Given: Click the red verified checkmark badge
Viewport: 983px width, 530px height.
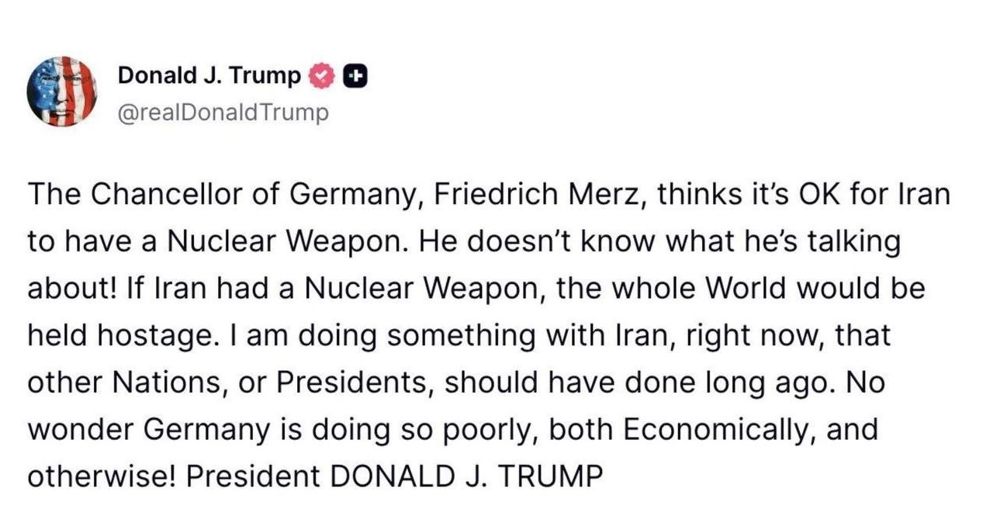Looking at the screenshot, I should pos(321,76).
